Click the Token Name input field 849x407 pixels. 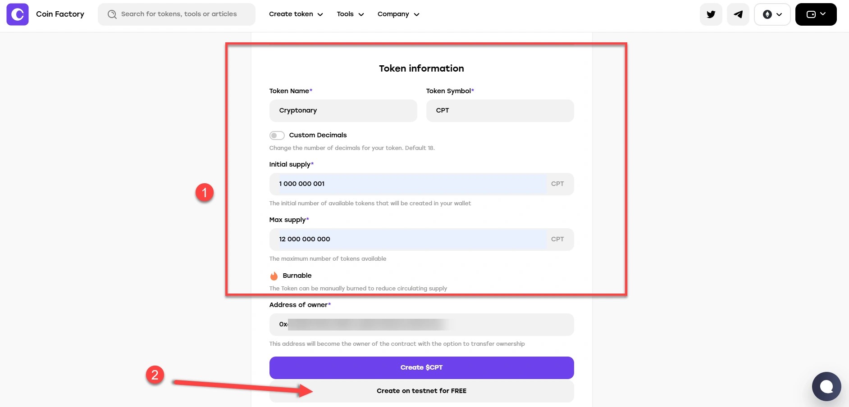pyautogui.click(x=343, y=111)
